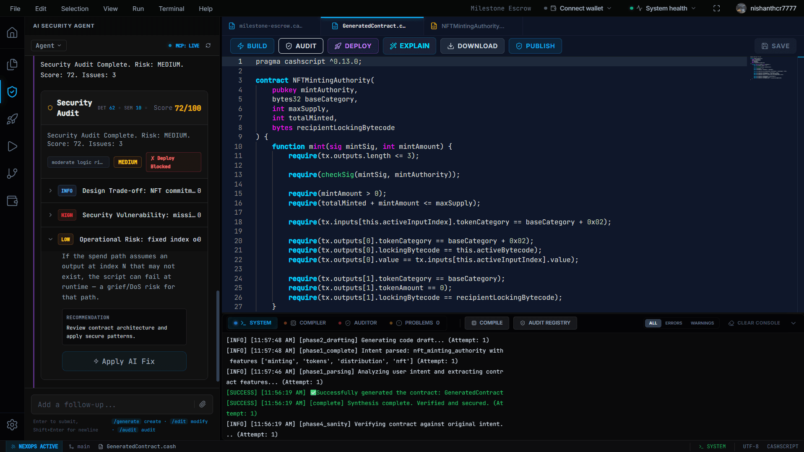Expand the INFO Design Trade-off issue
The height and width of the screenshot is (452, 804).
(x=125, y=191)
